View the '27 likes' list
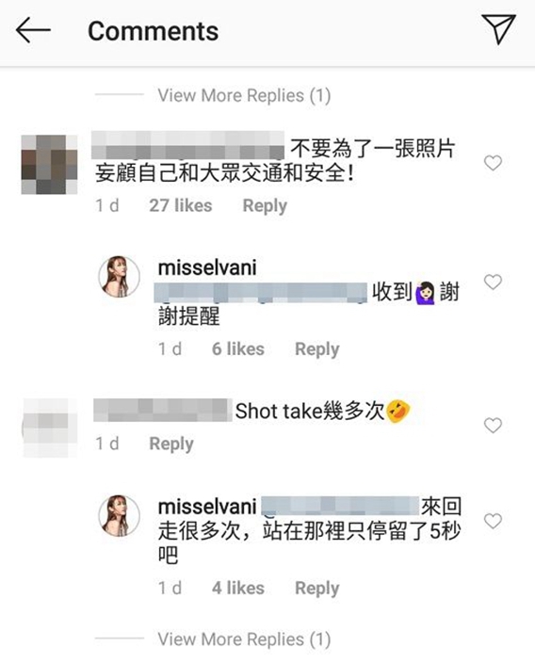535x663 pixels. click(x=181, y=205)
